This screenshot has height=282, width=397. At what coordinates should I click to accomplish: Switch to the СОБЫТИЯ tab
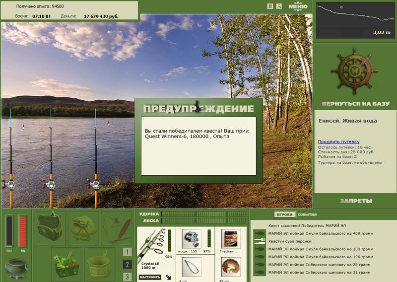click(x=307, y=214)
